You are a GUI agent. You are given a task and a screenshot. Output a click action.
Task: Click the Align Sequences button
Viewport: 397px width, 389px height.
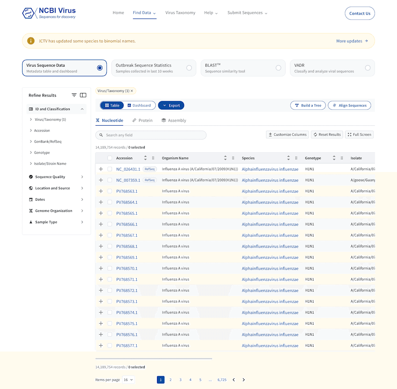[x=349, y=105]
